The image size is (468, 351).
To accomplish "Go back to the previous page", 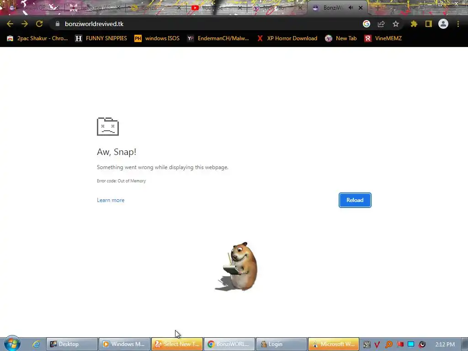I will [x=10, y=24].
